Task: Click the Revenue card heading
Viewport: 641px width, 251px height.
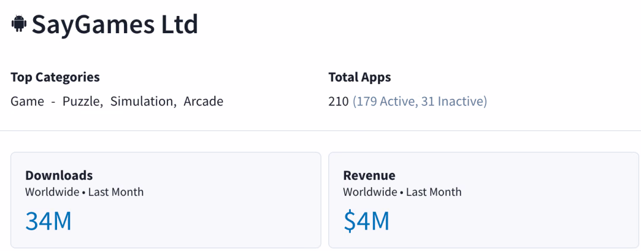Action: pos(369,175)
